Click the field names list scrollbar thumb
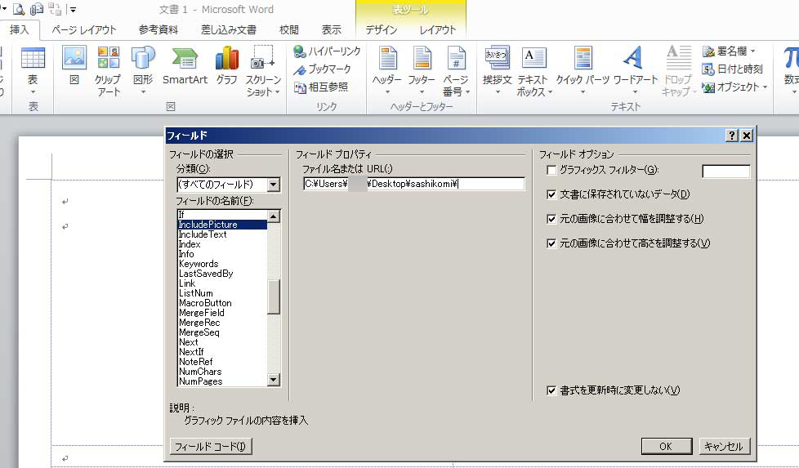The image size is (799, 468). pyautogui.click(x=274, y=297)
